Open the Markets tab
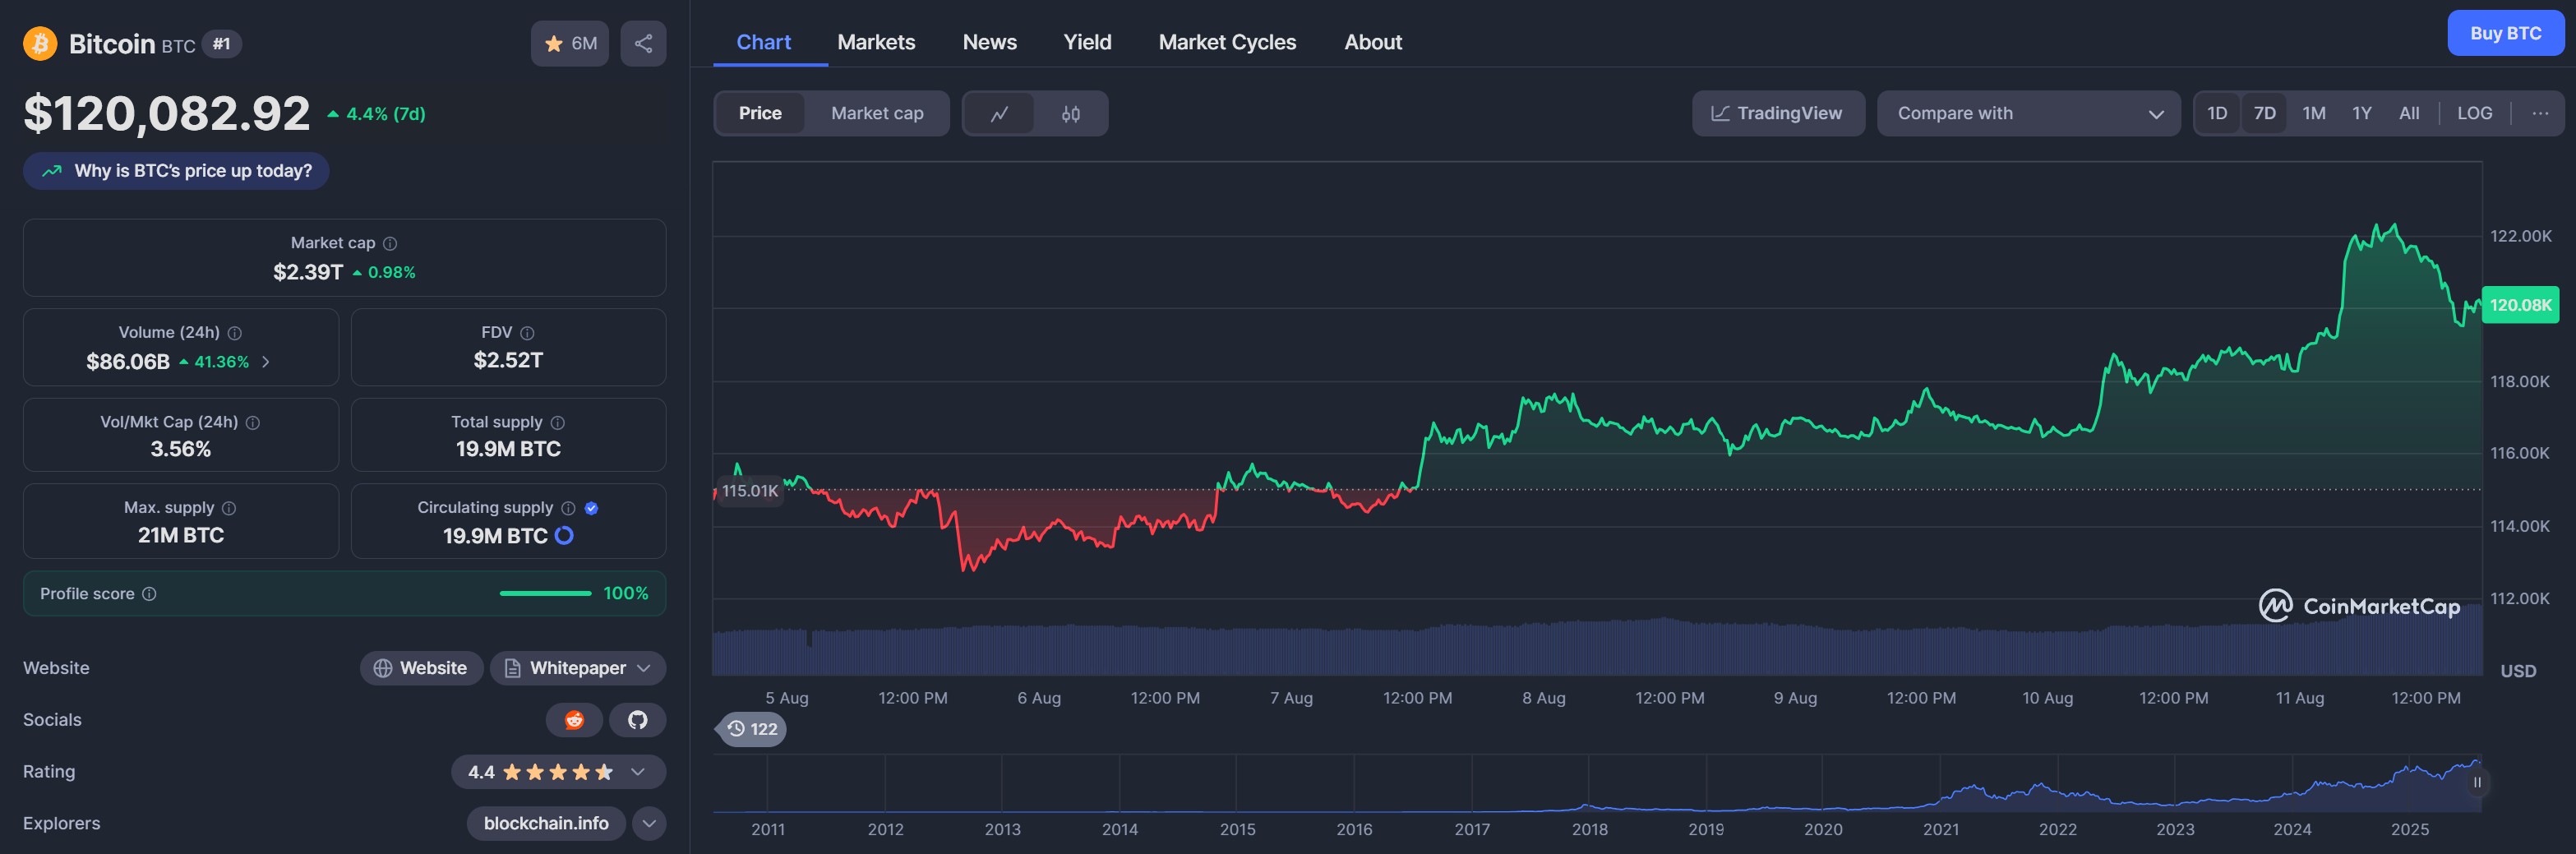 click(x=875, y=42)
